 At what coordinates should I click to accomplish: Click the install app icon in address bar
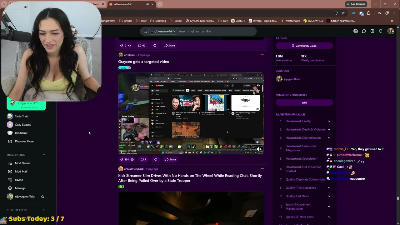tap(336, 13)
